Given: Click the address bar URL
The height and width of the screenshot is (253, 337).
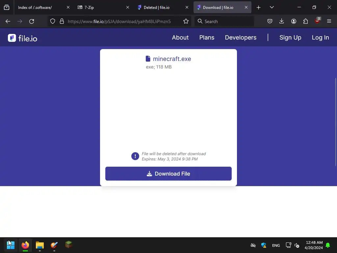Looking at the screenshot, I should click(x=119, y=21).
